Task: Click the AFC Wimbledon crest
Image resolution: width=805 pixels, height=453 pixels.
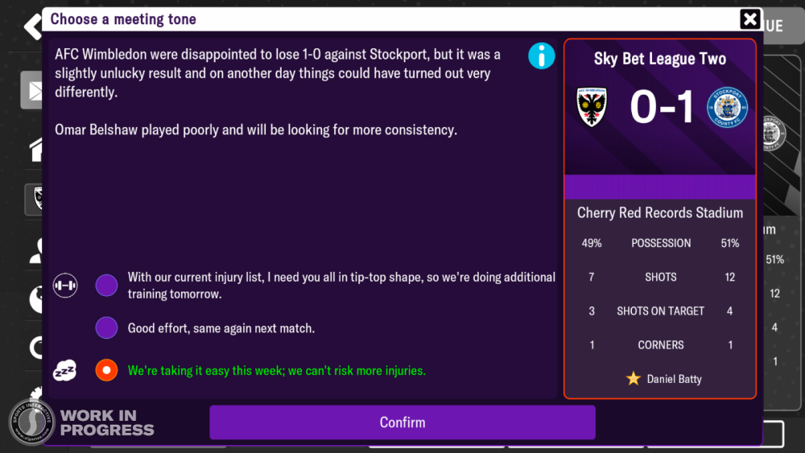Action: (x=592, y=107)
